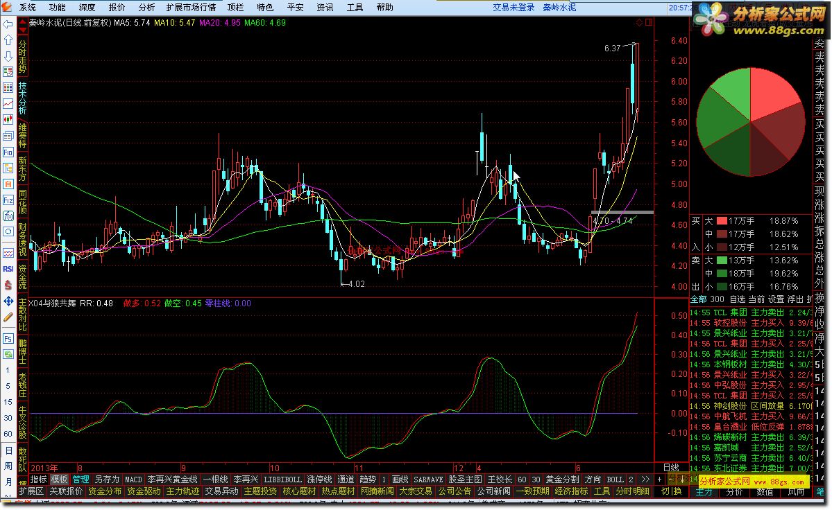Switch to 60-minute period in left toolbar
Viewport: 832px width, 510px height.
8,434
